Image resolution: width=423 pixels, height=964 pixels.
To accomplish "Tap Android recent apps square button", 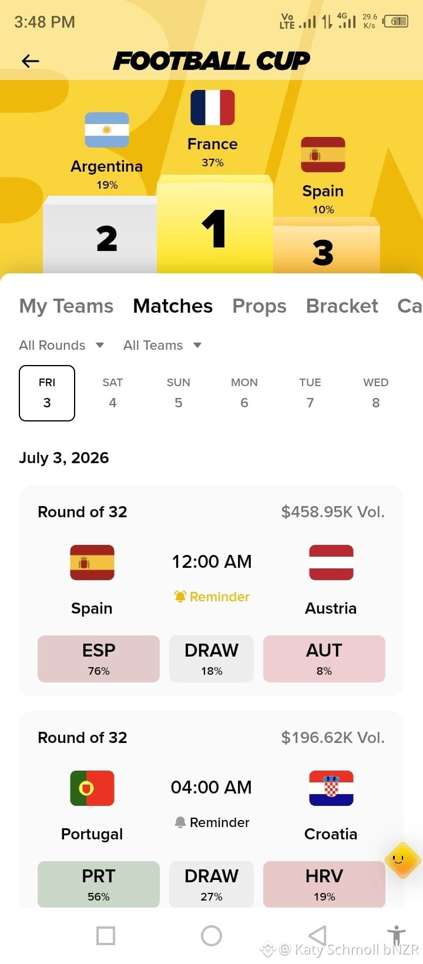I will [x=106, y=936].
